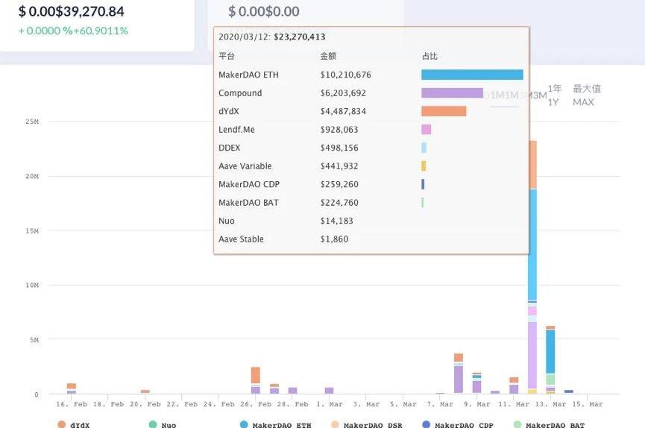Toggle MakerDAO DSR series via legend label
Screen dimensions: 645x428
373,425
